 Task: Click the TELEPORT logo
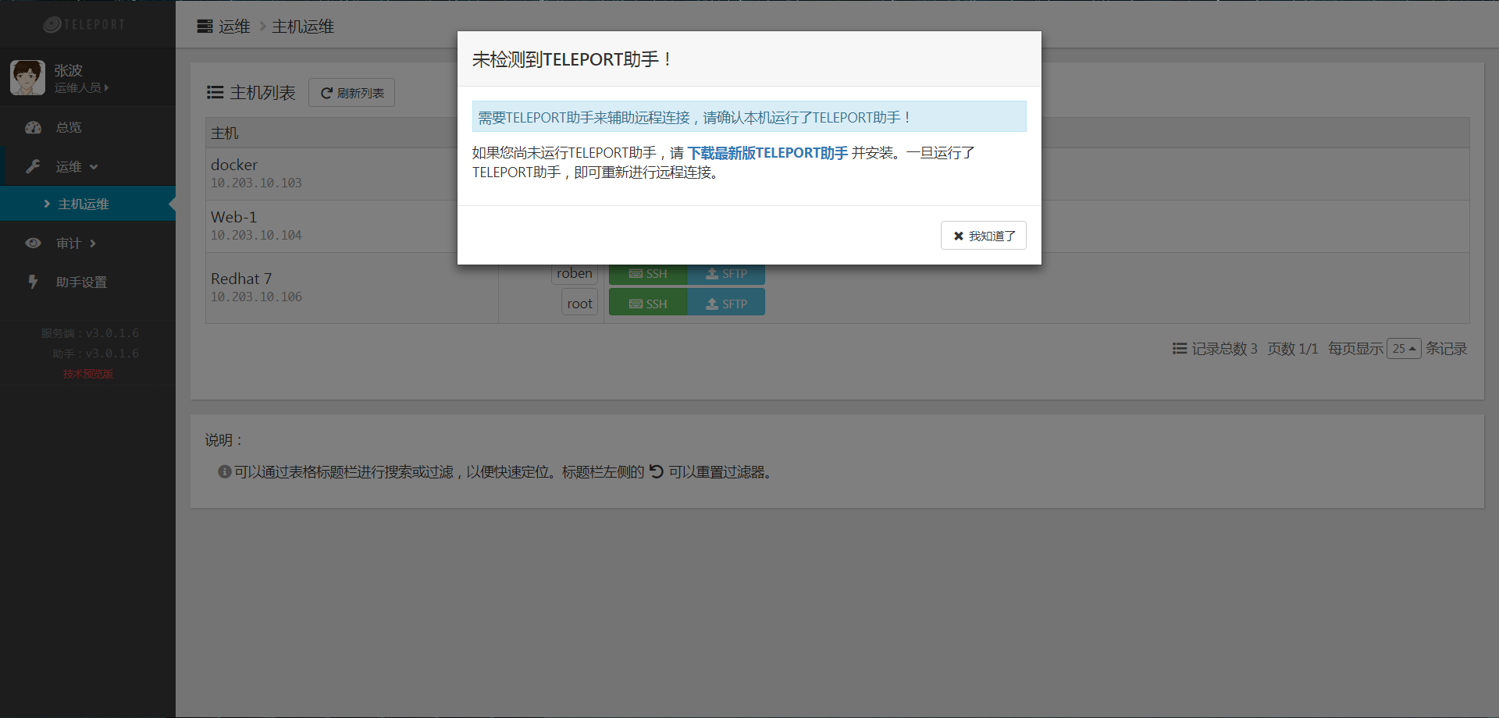click(x=84, y=25)
